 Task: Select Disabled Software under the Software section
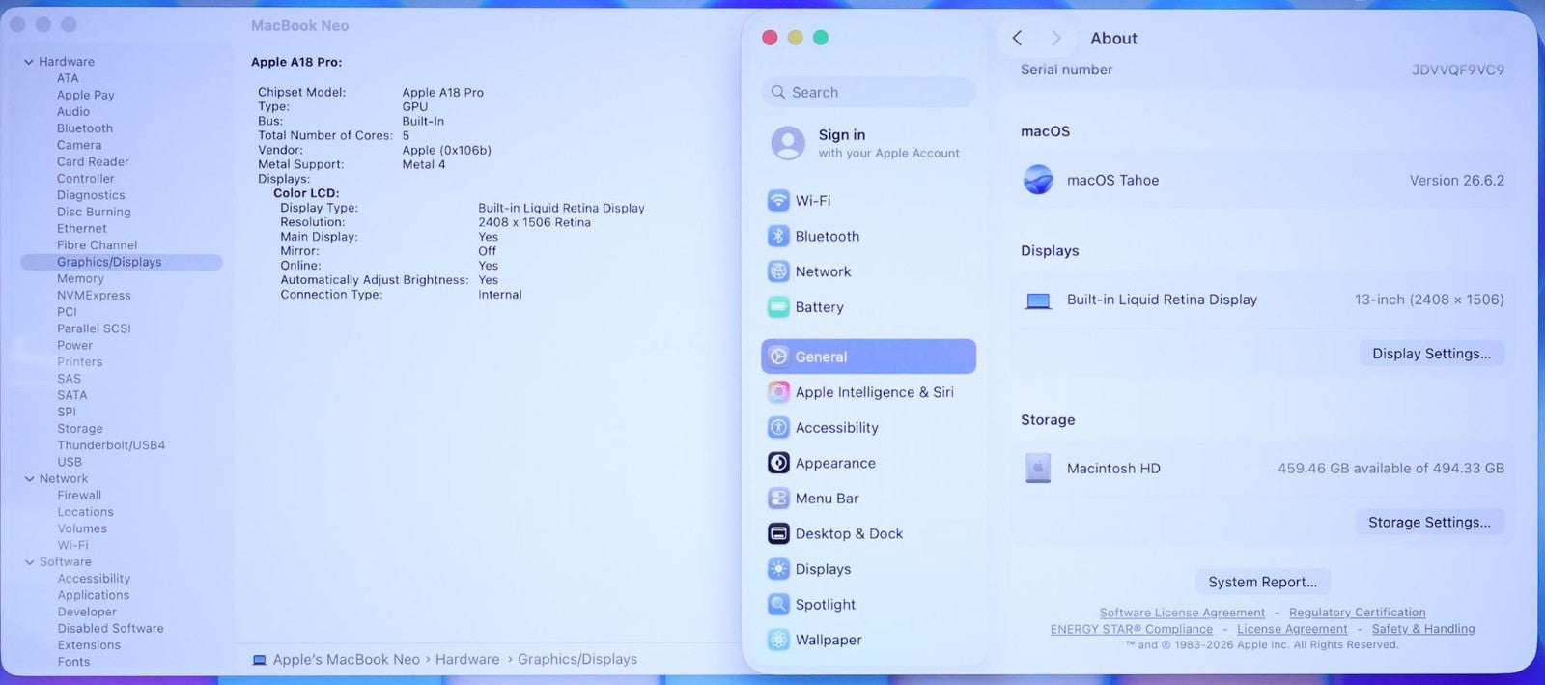click(110, 629)
